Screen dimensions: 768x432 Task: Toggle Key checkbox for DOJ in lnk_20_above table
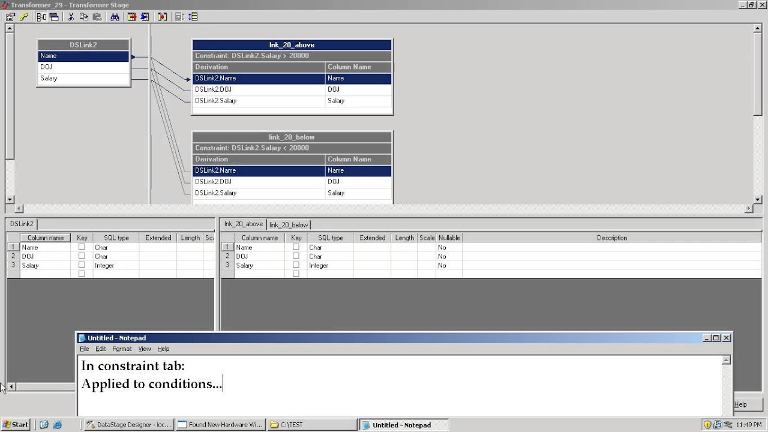coord(296,256)
